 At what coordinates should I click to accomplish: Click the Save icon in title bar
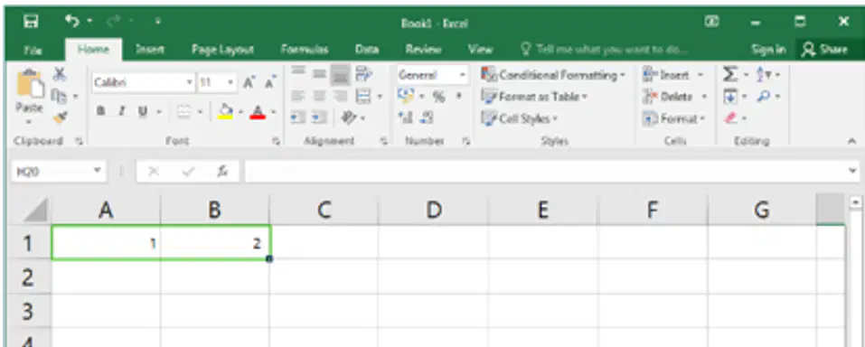coord(31,22)
